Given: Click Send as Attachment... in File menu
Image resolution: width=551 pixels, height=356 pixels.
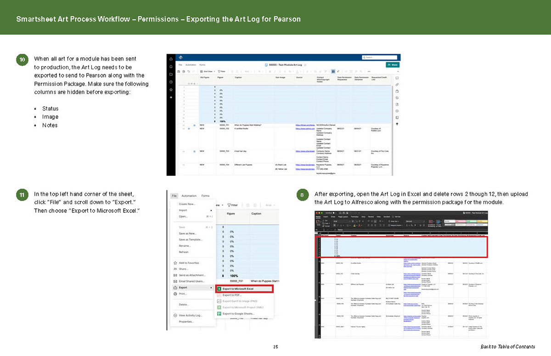Looking at the screenshot, I should (189, 275).
